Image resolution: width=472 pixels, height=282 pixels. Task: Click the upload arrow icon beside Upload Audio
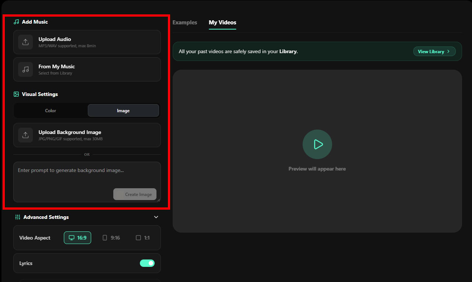(25, 42)
